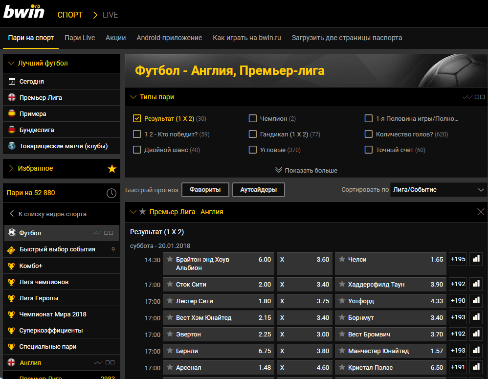Expand more bets +195 for Брайтон match
Image resolution: width=488 pixels, height=379 pixels.
coord(458,259)
